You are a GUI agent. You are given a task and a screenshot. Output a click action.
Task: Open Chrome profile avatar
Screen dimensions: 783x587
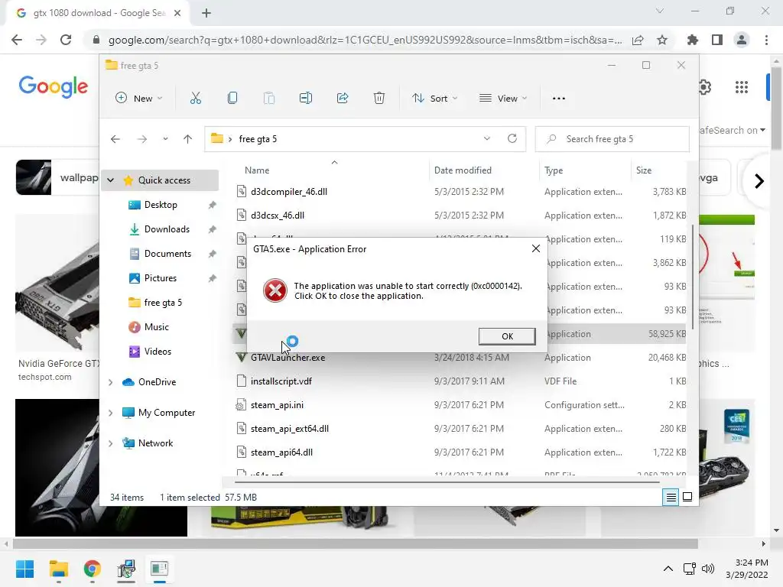pos(742,40)
